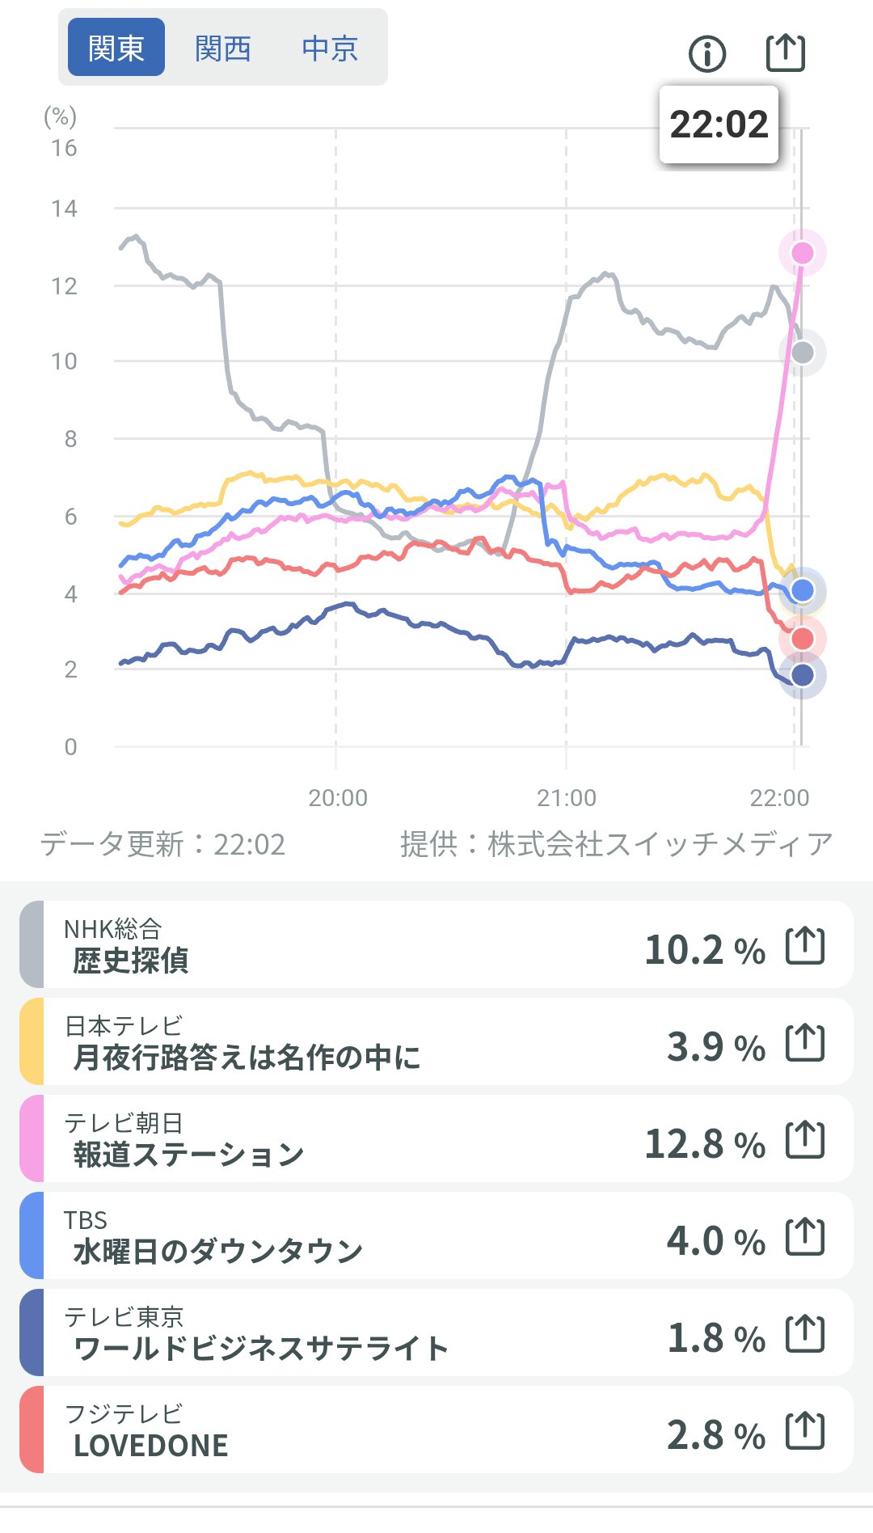The width and height of the screenshot is (873, 1533).
Task: Open the info icon above the chart
Action: pos(707,54)
